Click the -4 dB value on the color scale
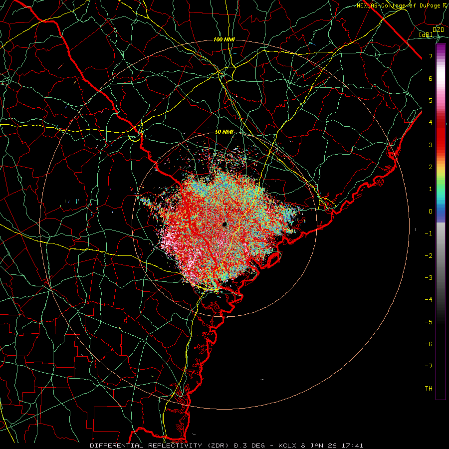 point(429,300)
